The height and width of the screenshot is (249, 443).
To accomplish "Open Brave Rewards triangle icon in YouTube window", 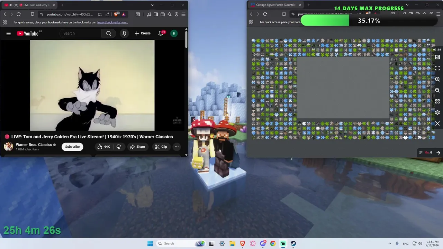I will [x=124, y=14].
